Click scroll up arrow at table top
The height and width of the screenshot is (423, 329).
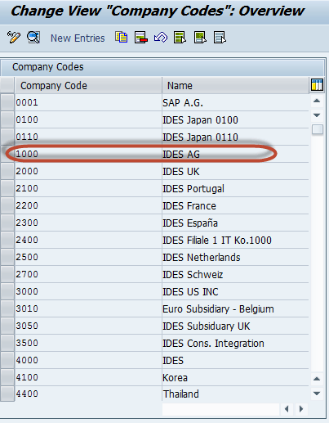click(317, 101)
